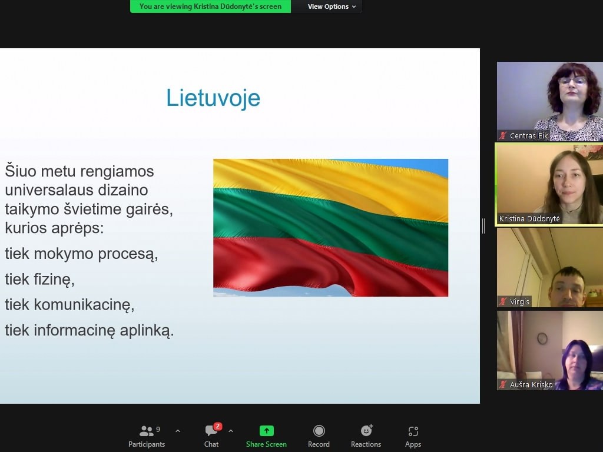Click the 'Kristina Dūdonytė' name label
Screen dimensions: 603x452
(x=529, y=219)
